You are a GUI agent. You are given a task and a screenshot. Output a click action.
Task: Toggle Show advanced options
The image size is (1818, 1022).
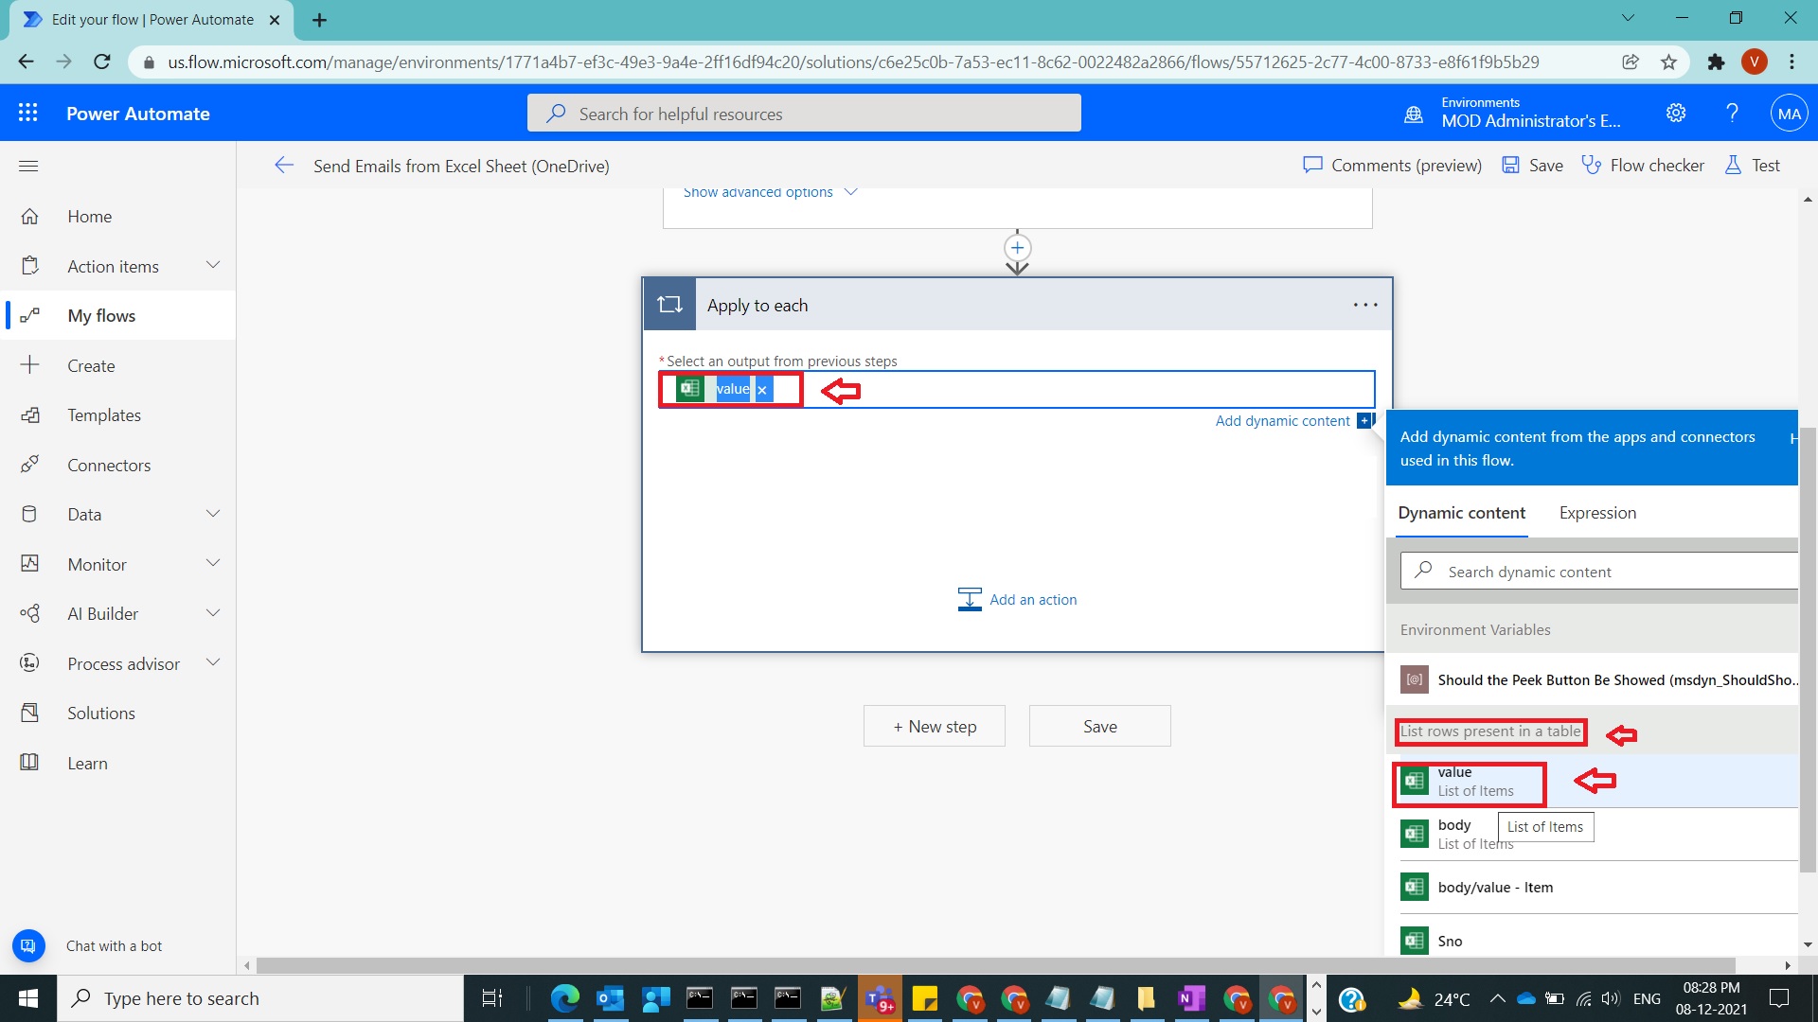point(757,192)
